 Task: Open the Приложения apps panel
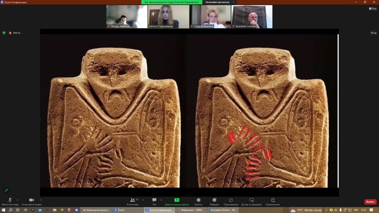(x=231, y=201)
